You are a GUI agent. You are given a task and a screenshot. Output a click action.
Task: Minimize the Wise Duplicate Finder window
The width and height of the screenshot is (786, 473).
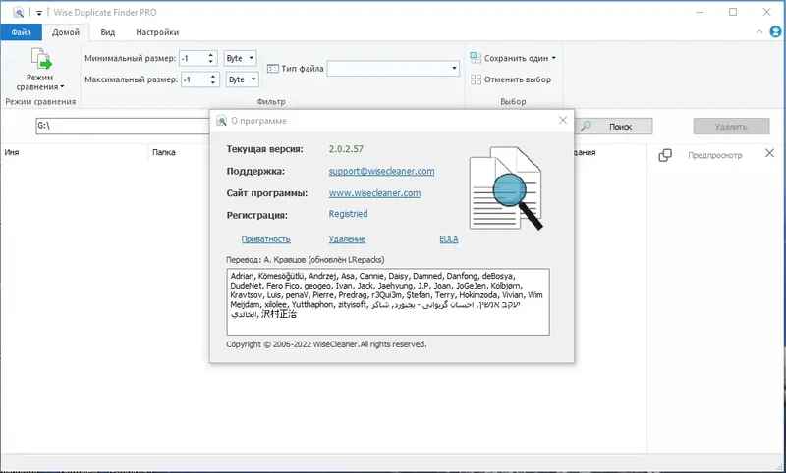coord(700,12)
